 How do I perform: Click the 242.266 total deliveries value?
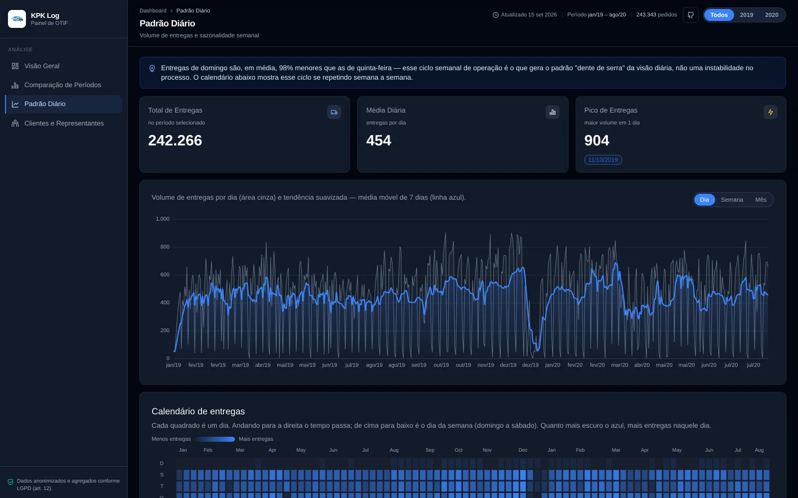click(x=175, y=140)
